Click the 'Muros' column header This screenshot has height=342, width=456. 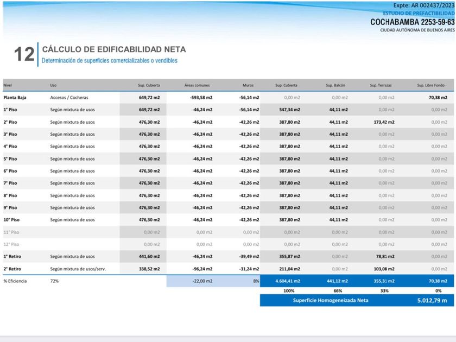[x=248, y=85]
